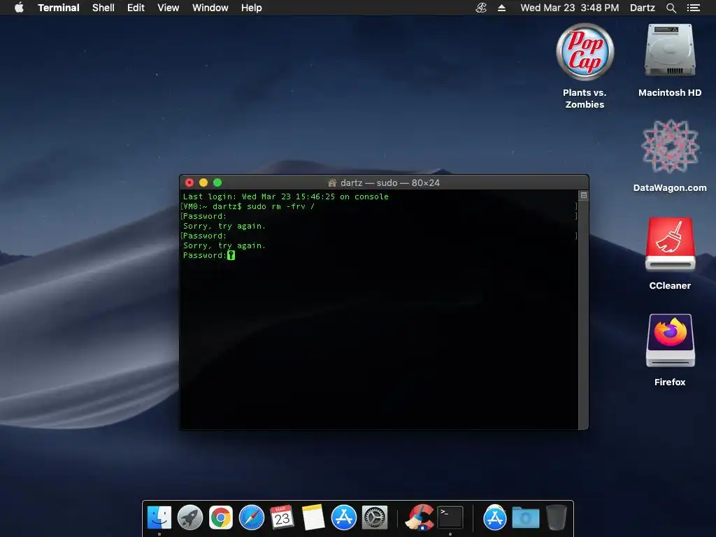Image resolution: width=716 pixels, height=537 pixels.
Task: Open Calendar in the Dock
Action: click(x=282, y=517)
